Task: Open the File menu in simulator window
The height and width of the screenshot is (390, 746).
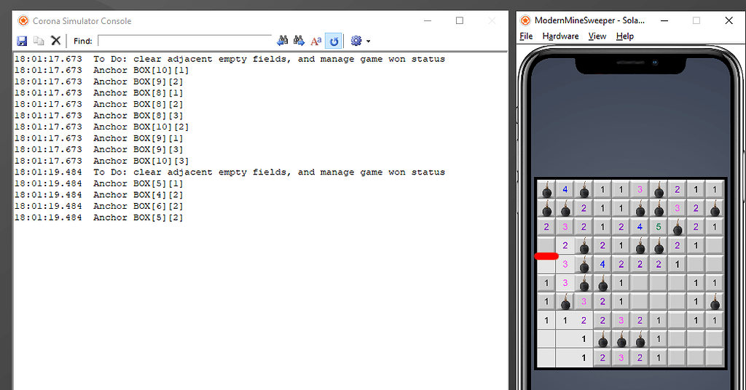Action: point(526,36)
